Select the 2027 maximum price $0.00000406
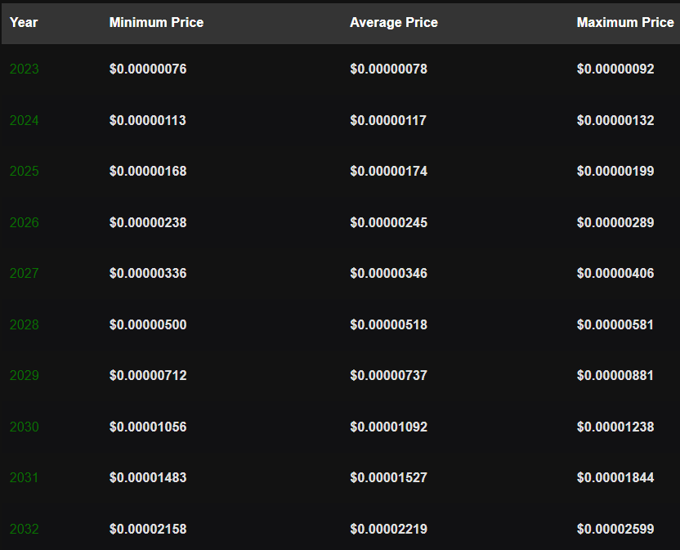The image size is (680, 550). (x=615, y=273)
